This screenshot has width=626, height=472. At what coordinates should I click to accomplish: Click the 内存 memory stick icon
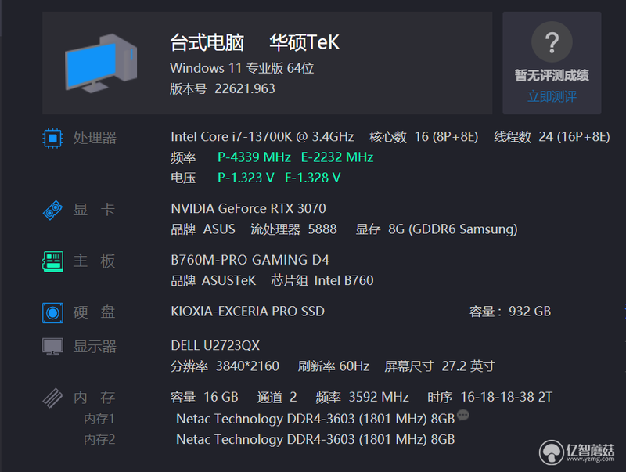point(52,398)
